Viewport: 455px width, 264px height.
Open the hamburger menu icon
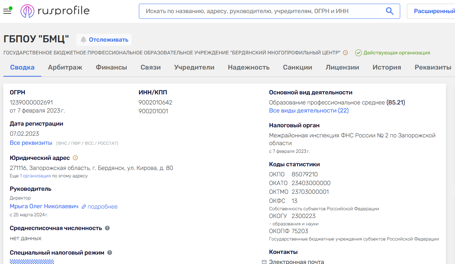[7, 11]
